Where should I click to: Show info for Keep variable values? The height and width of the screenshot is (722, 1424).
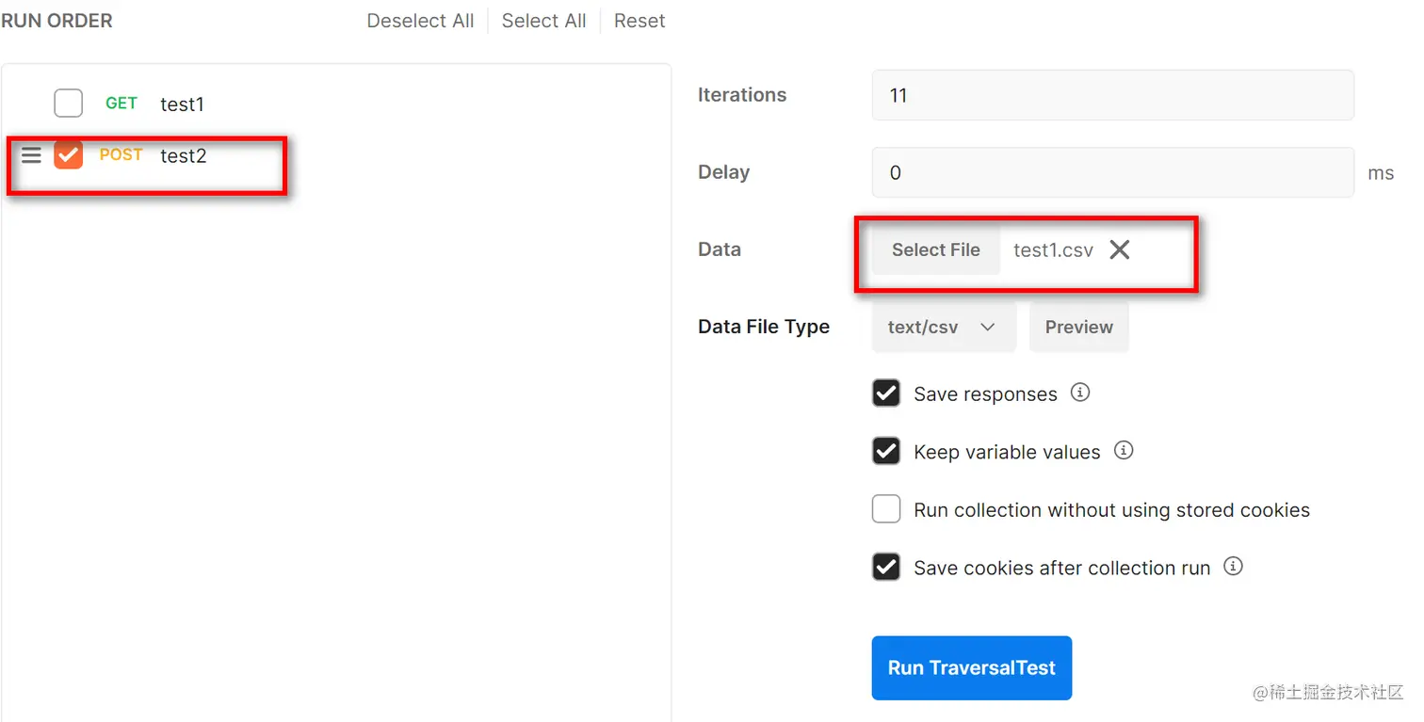click(1124, 451)
